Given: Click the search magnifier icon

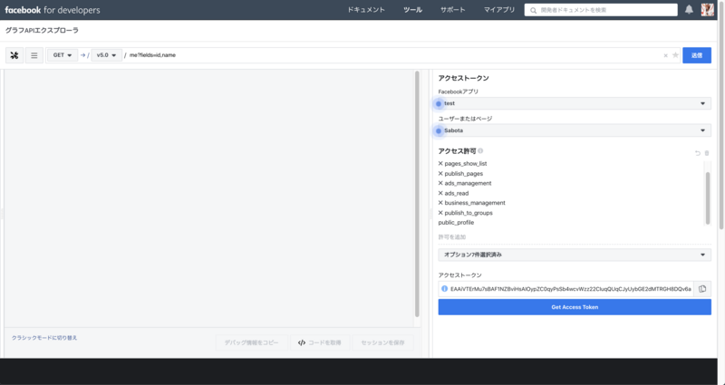Looking at the screenshot, I should point(533,10).
